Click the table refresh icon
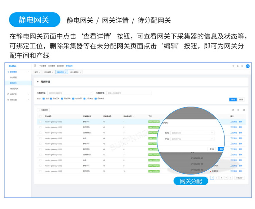This screenshot has height=209, width=255. [x=233, y=110]
